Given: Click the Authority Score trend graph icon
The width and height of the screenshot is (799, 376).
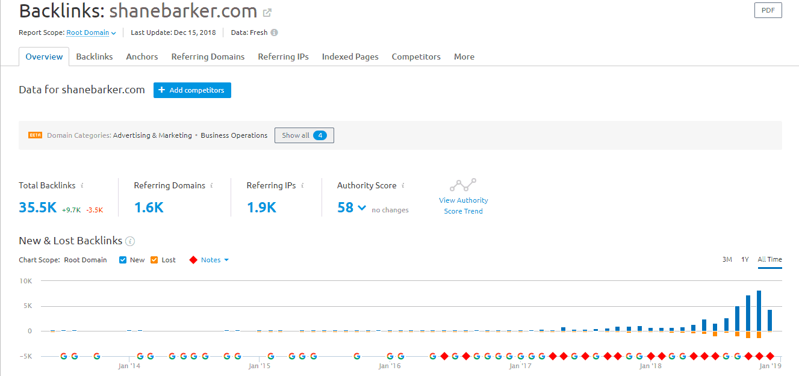Looking at the screenshot, I should point(463,185).
